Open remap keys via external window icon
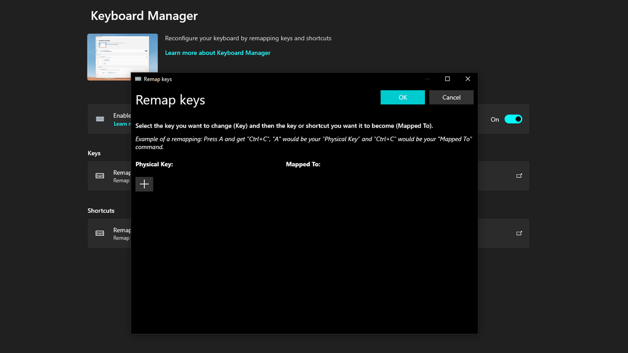Viewport: 628px width, 353px height. (519, 176)
